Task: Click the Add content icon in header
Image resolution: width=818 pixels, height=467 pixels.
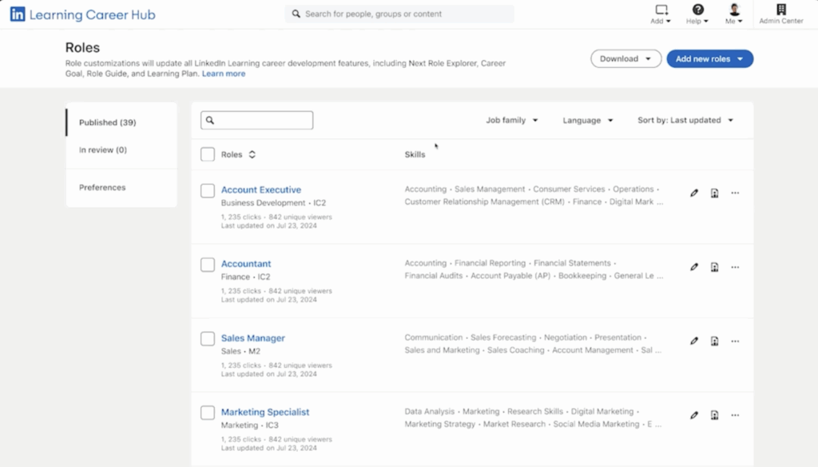Action: coord(661,10)
